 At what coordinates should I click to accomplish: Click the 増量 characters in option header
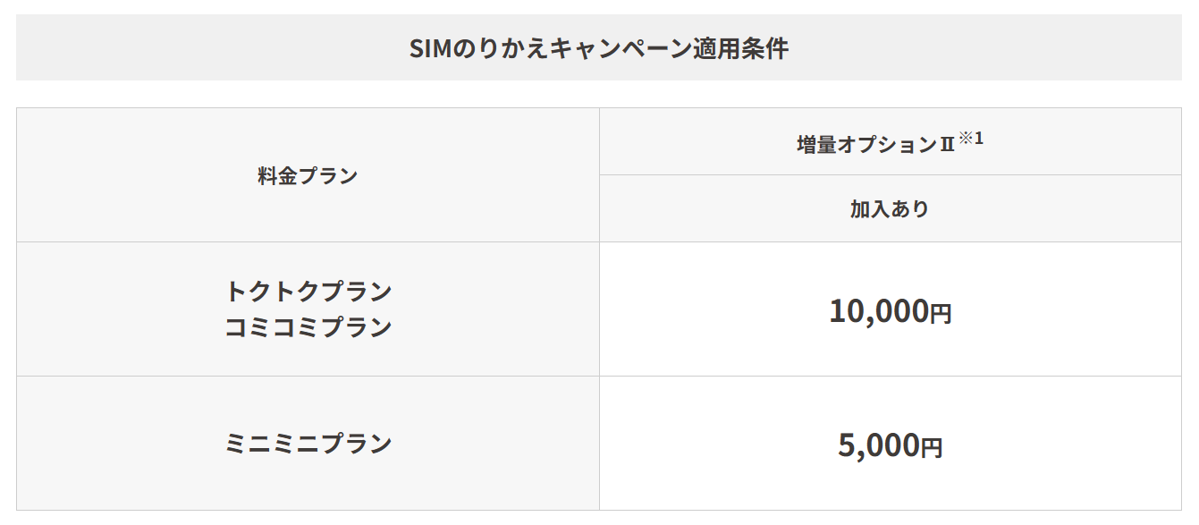[816, 145]
